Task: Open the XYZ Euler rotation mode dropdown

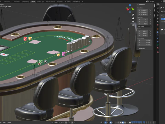Action: point(145,27)
